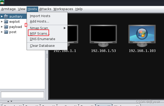Expand the post module tree

pyautogui.click(x=2, y=32)
